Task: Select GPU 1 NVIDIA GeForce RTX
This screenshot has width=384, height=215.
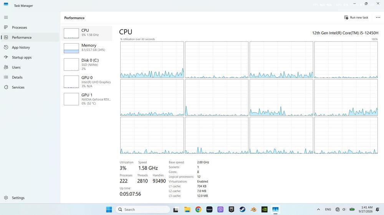Action: point(87,99)
